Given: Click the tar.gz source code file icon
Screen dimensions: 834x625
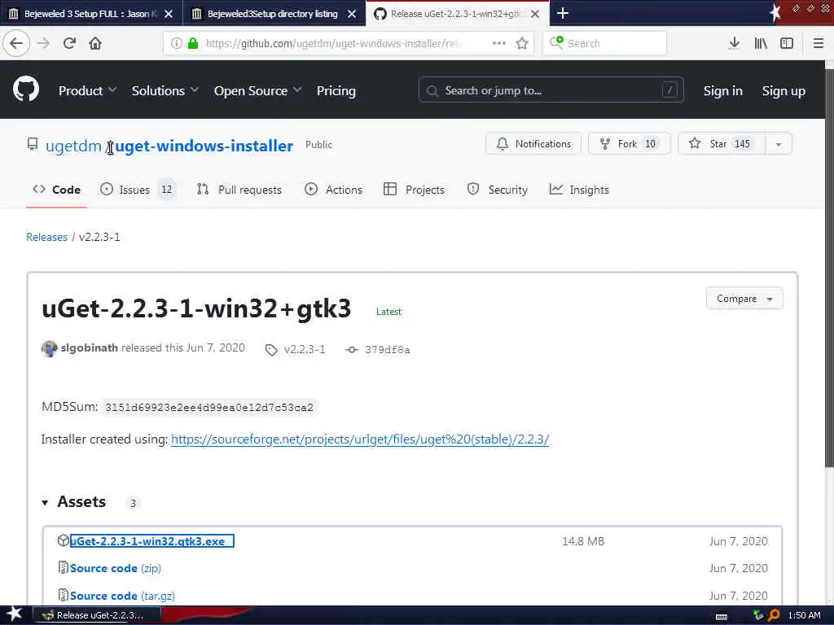Looking at the screenshot, I should coord(64,595).
